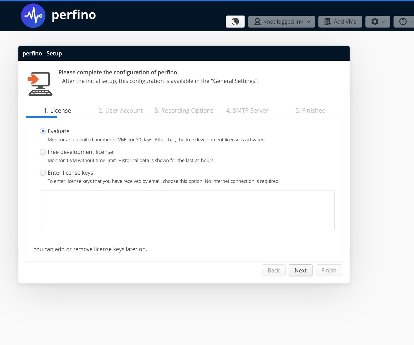Toggle dark mode with the moon icon
Screen dimensions: 414x345
(x=235, y=22)
